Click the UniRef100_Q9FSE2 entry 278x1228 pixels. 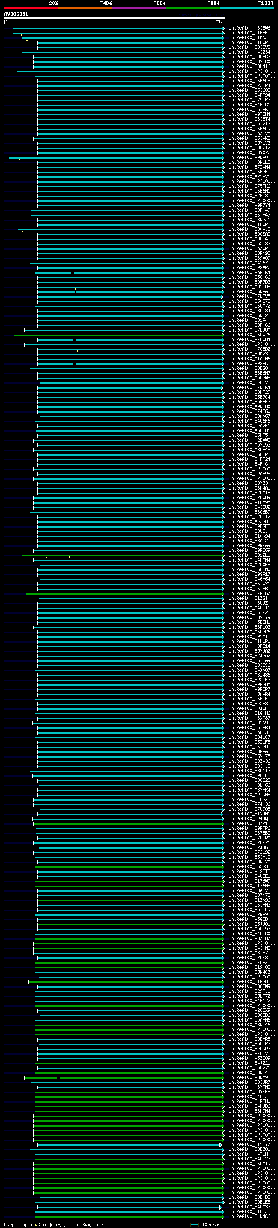[249, 526]
